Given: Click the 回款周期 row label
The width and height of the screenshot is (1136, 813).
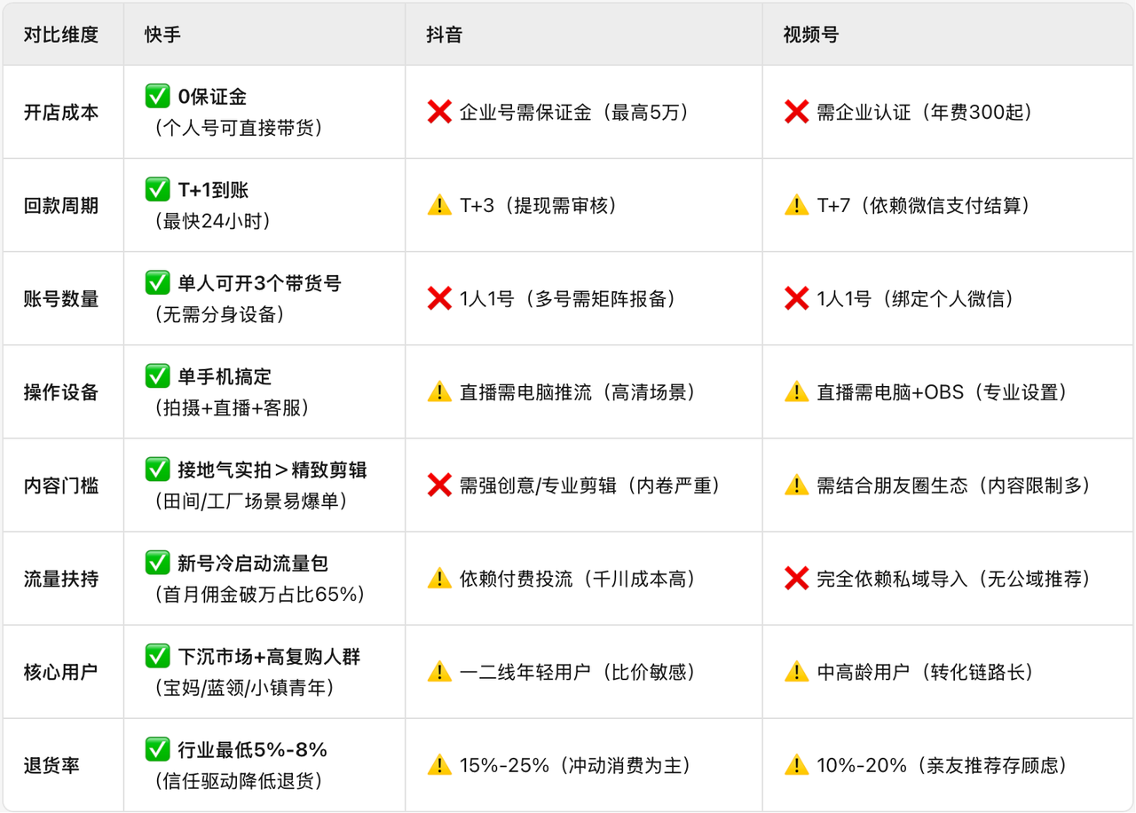Looking at the screenshot, I should click(61, 206).
